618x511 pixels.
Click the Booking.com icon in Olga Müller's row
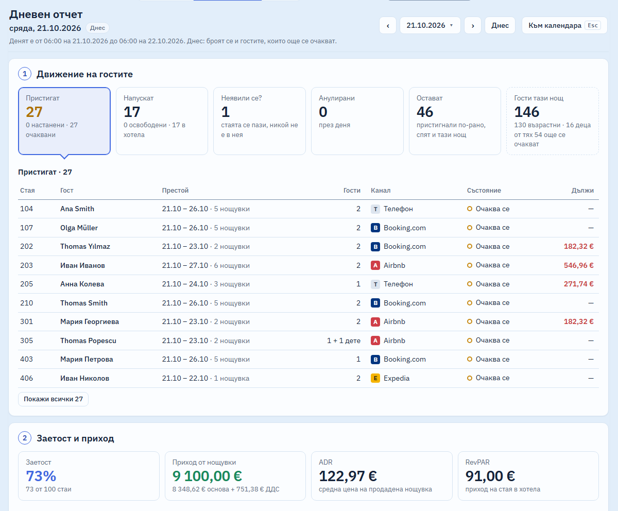coord(375,228)
